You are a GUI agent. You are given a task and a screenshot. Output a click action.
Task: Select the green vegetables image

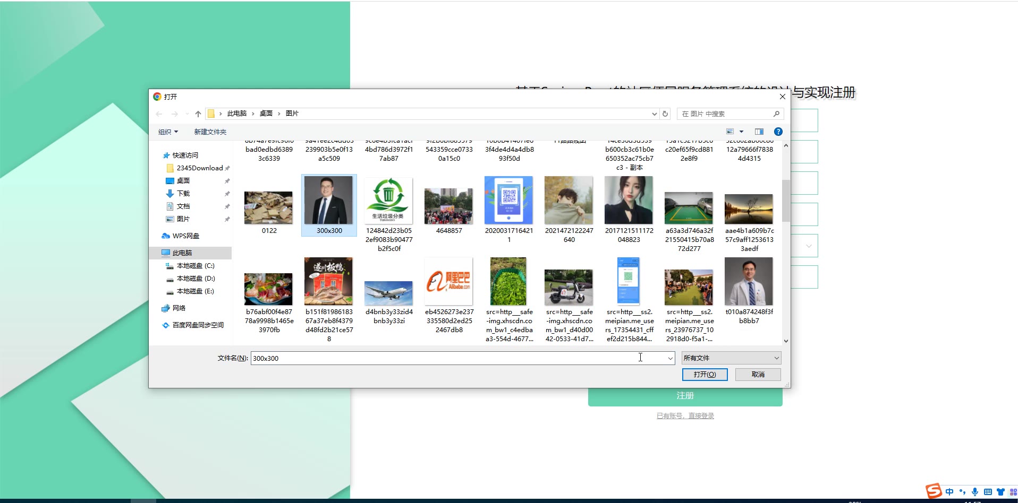tap(508, 281)
